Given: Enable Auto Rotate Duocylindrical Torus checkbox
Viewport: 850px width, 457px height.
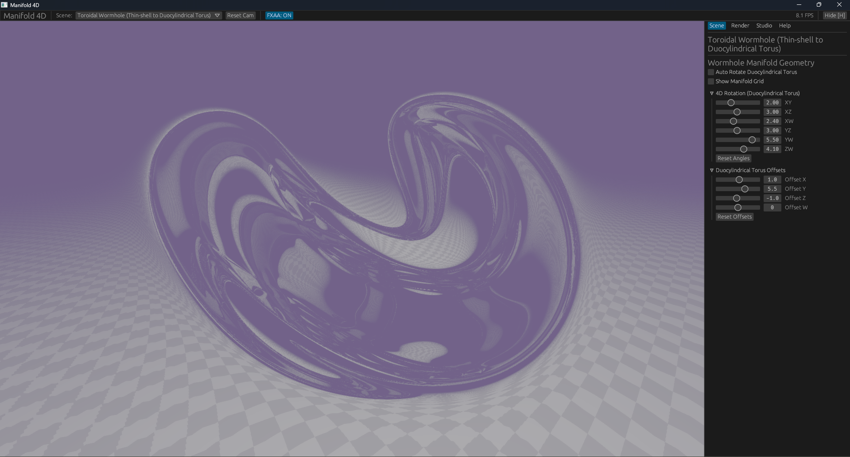Looking at the screenshot, I should [x=711, y=72].
